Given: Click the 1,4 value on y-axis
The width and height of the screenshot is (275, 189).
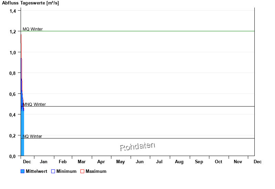Looking at the screenshot, I should (x=13, y=11).
